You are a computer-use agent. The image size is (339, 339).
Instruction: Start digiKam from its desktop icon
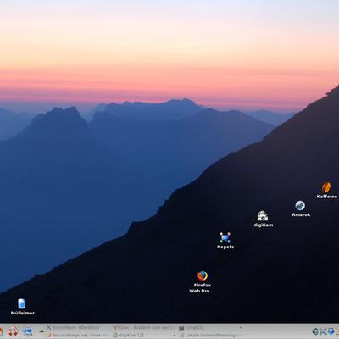click(263, 219)
